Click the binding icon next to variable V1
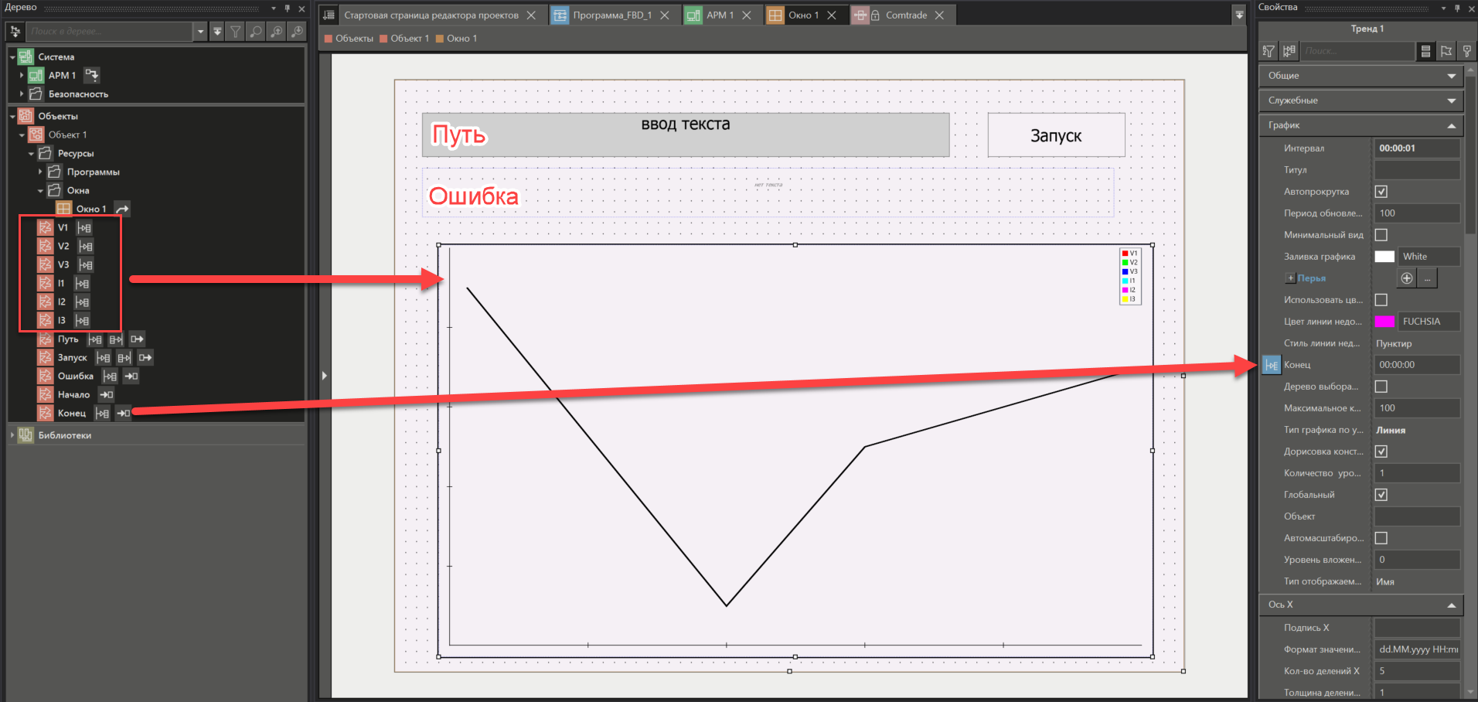The width and height of the screenshot is (1478, 702). (x=85, y=227)
